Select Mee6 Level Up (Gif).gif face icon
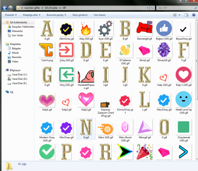 (x=184, y=99)
